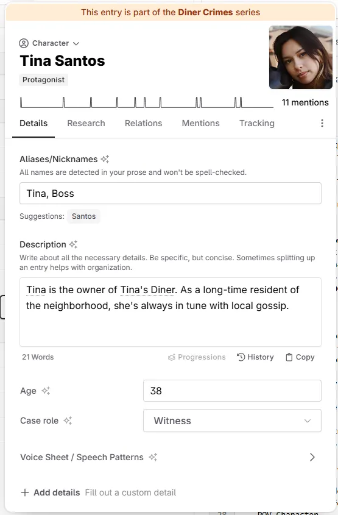The width and height of the screenshot is (338, 515).
Task: Click Tina Santos portrait thumbnail
Action: pos(301,57)
